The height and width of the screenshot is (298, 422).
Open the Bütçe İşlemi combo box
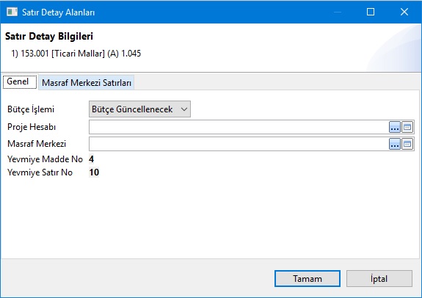coord(139,109)
